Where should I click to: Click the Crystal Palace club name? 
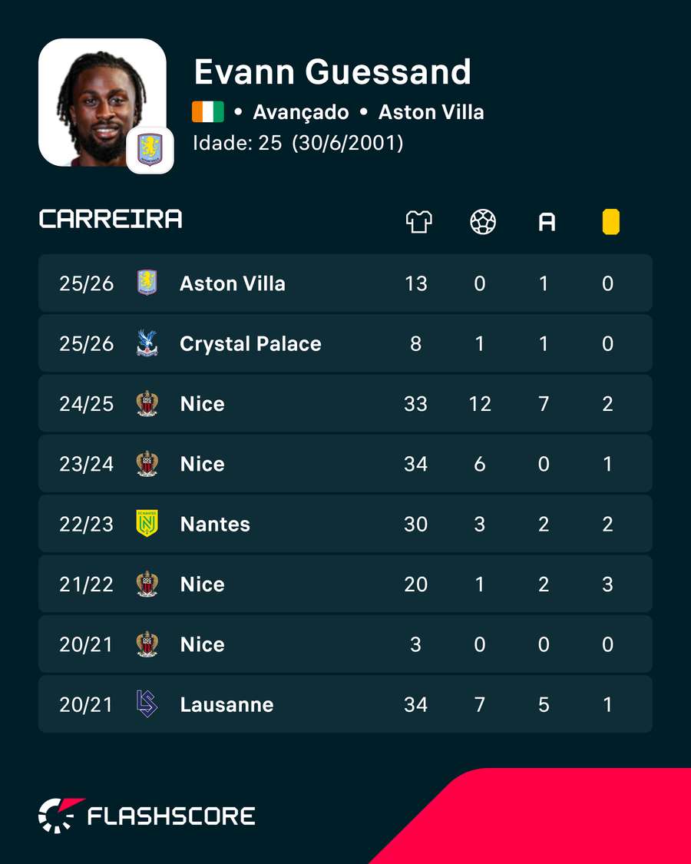click(x=251, y=344)
